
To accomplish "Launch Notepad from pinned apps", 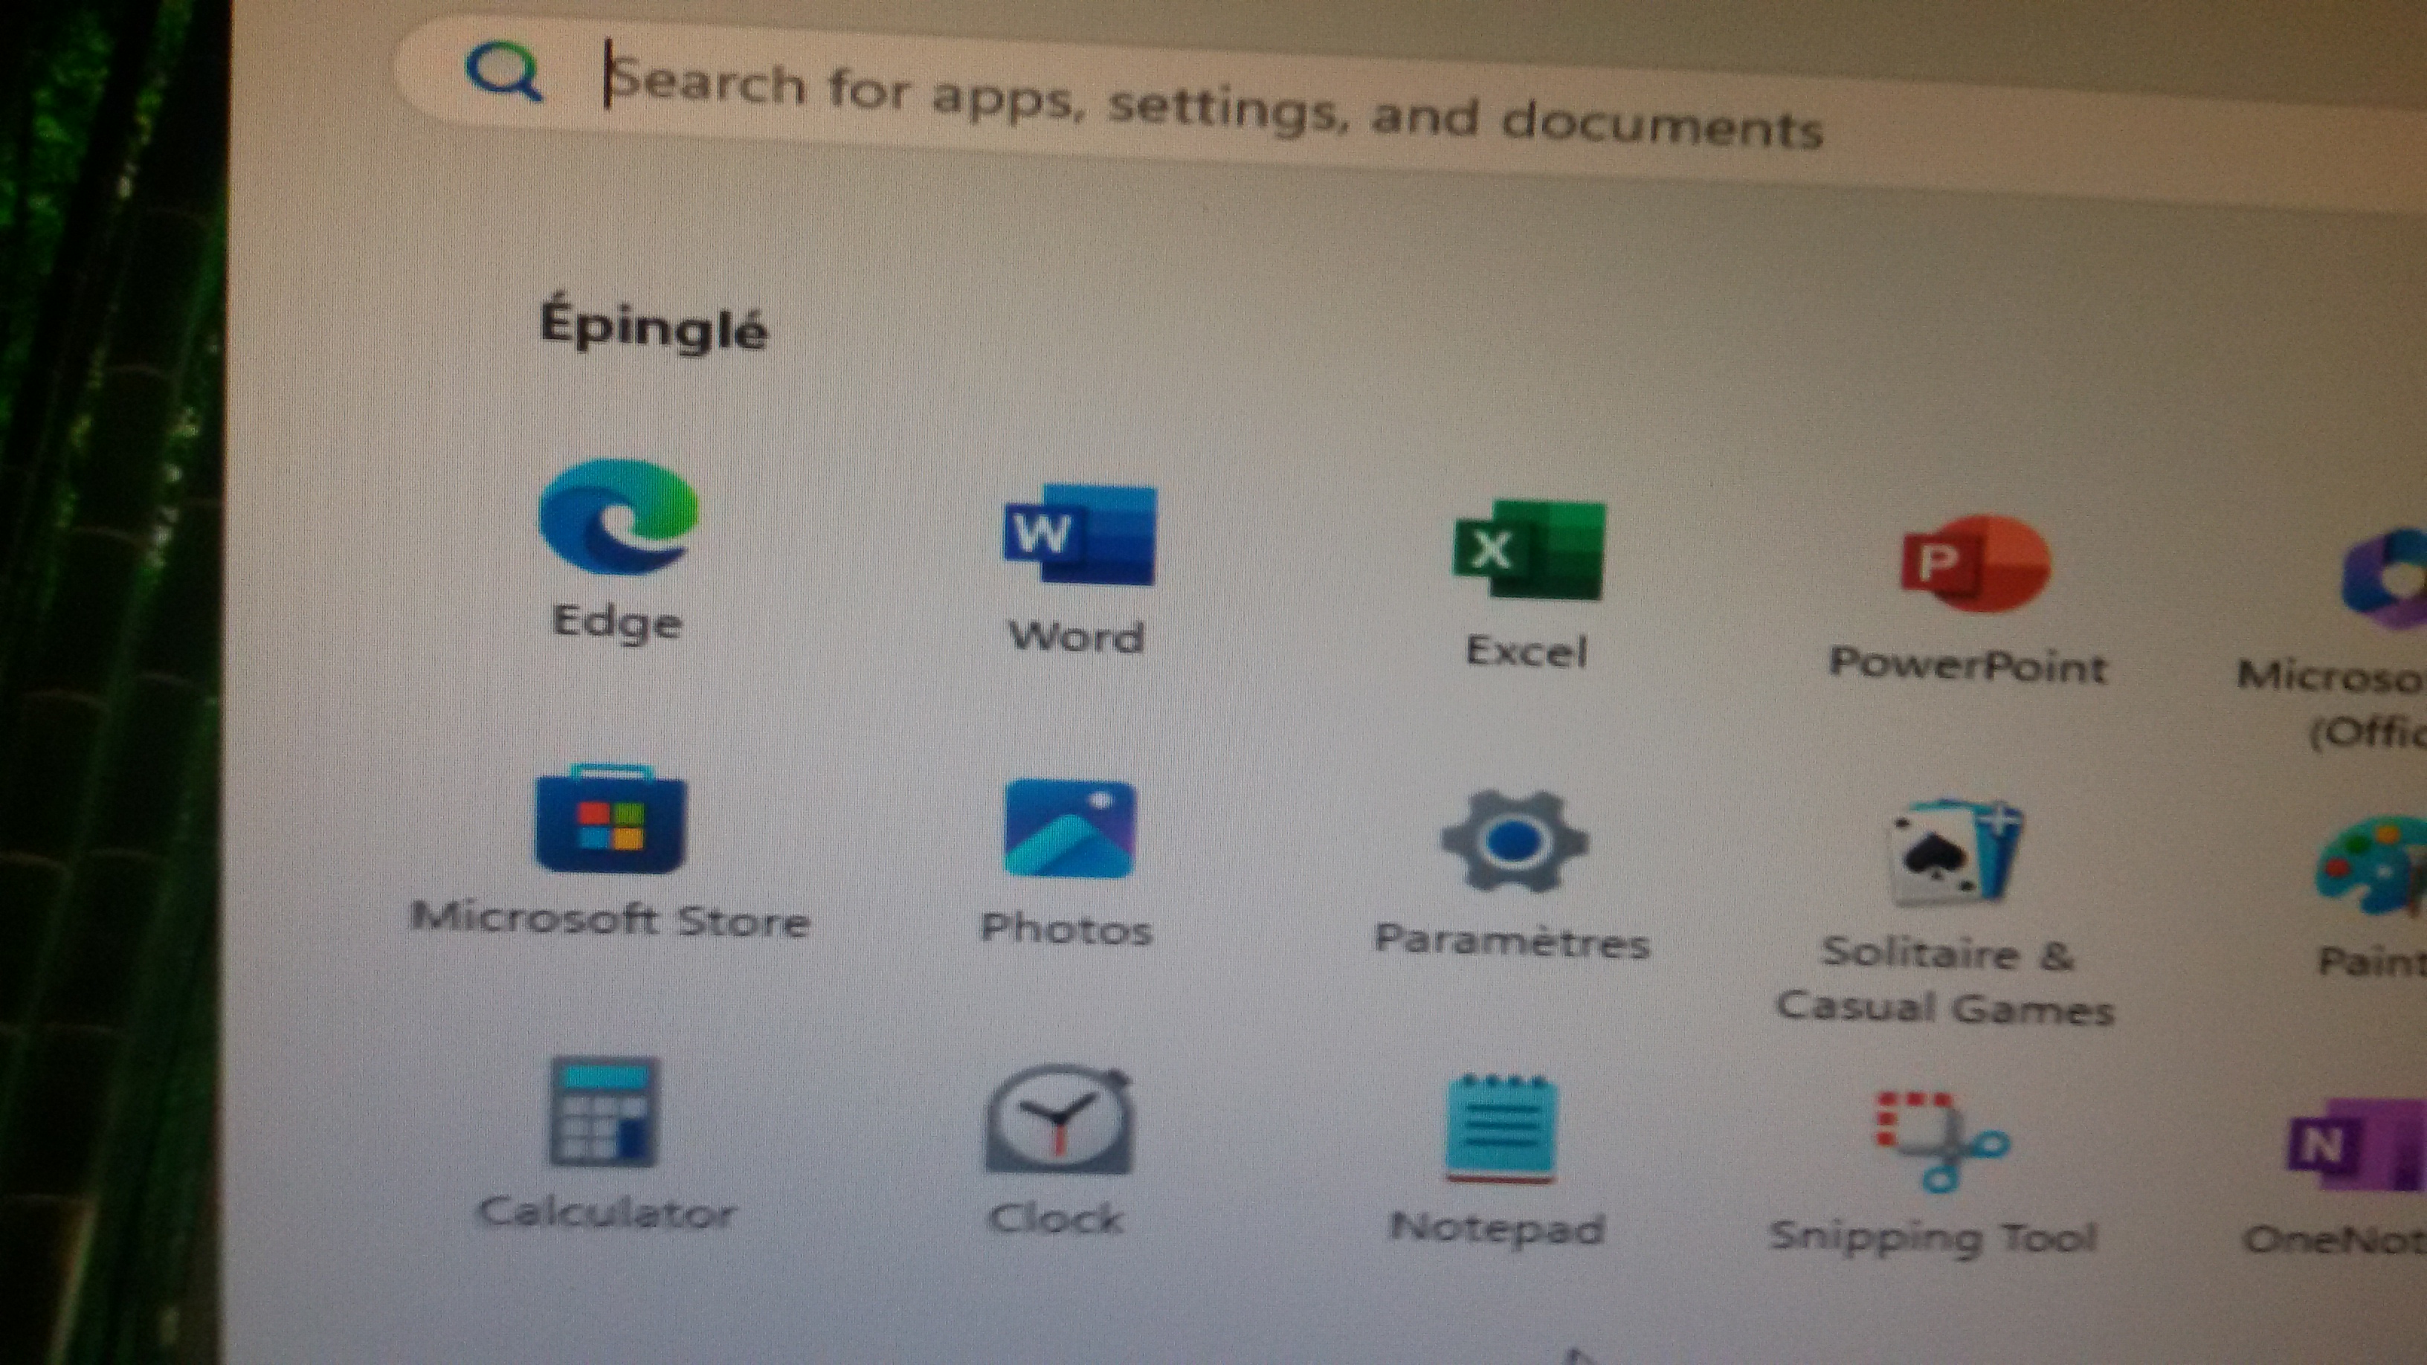I will pos(1501,1129).
